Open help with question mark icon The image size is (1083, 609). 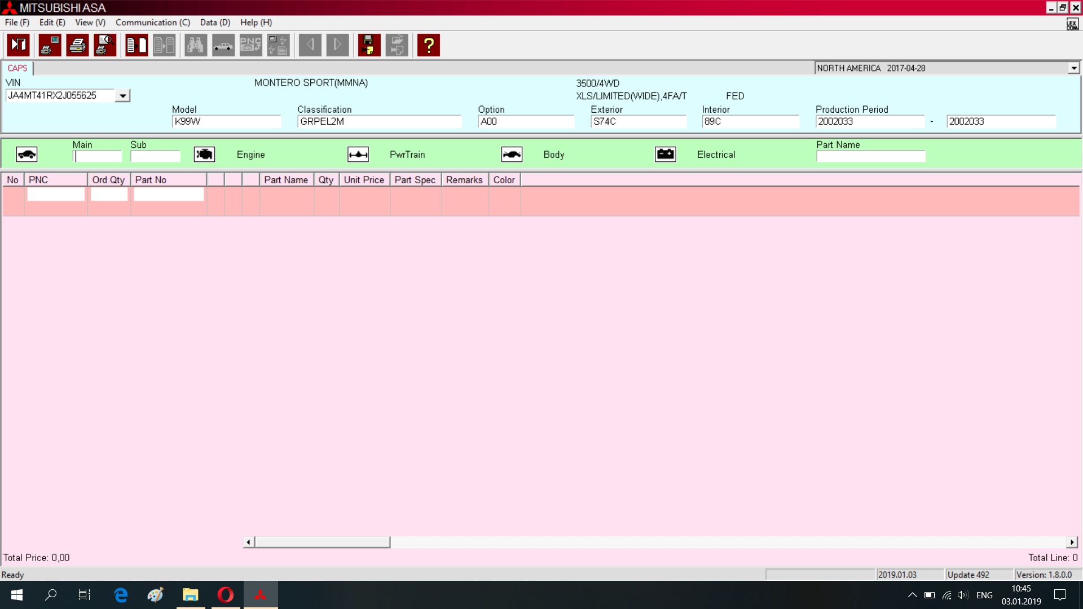click(x=429, y=45)
